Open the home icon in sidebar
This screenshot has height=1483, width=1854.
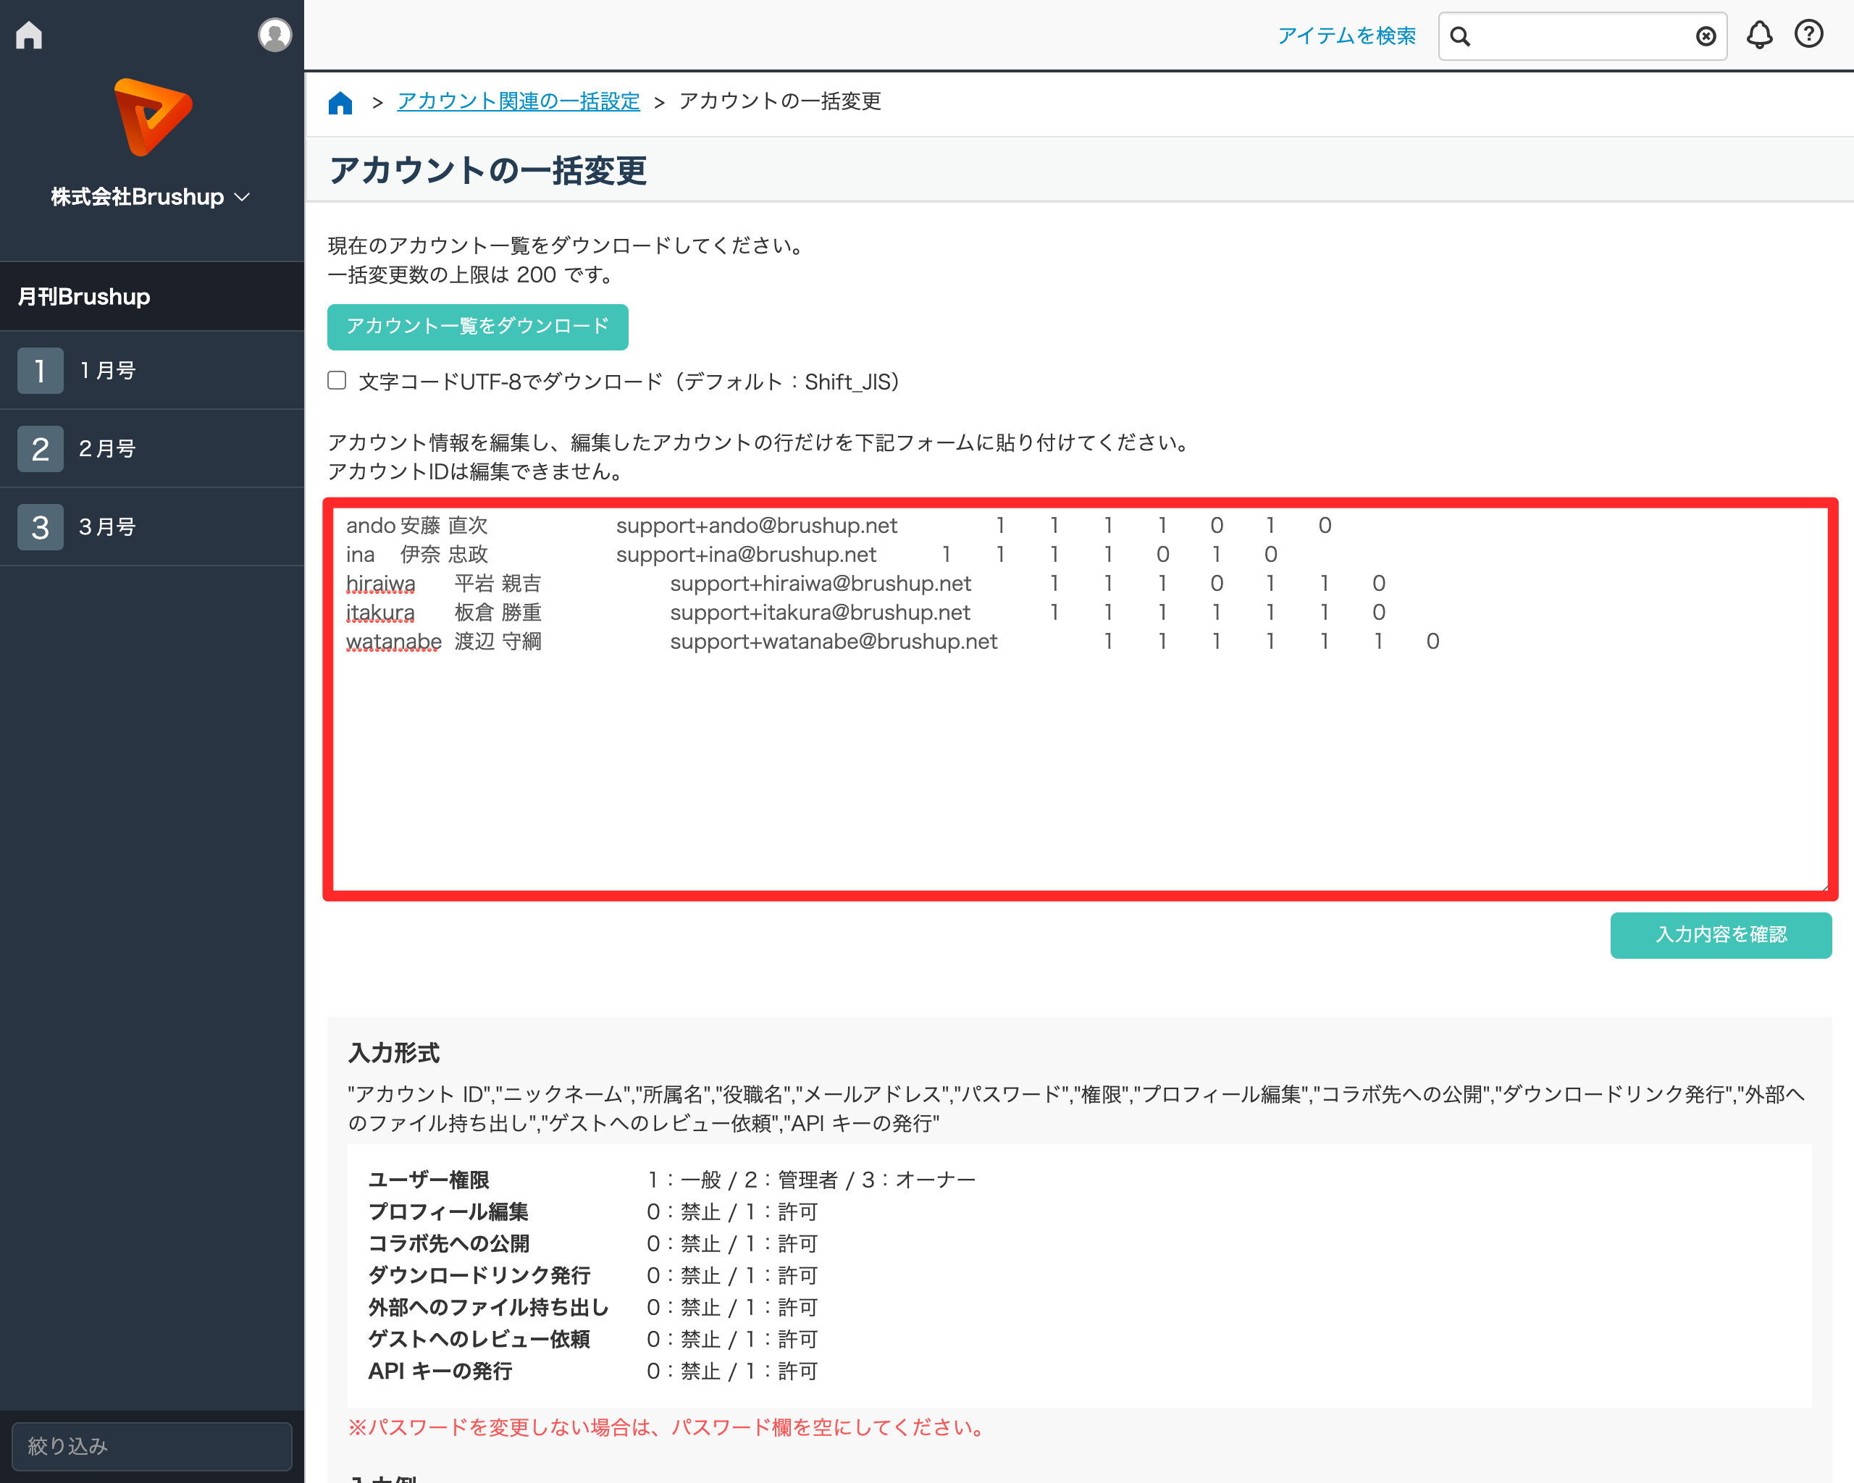(29, 35)
